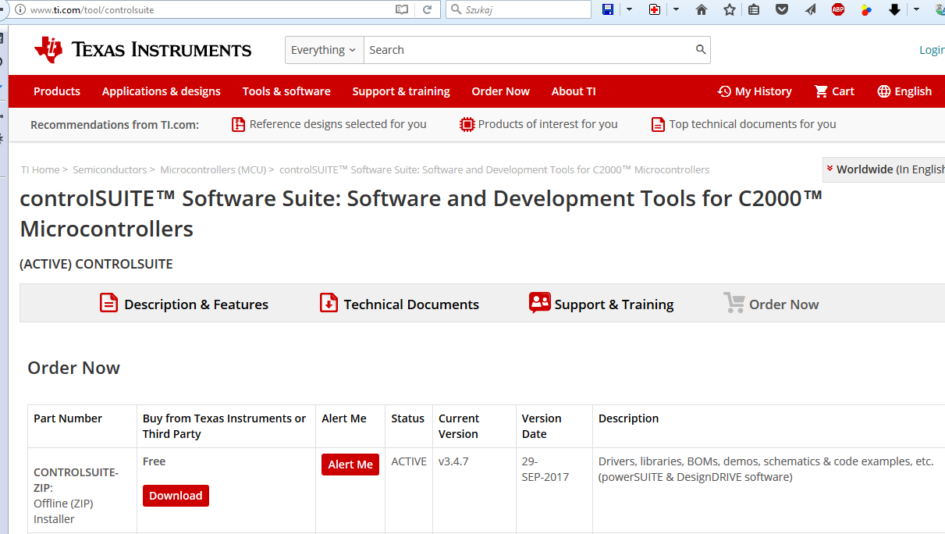Save page to Pocket icon
The width and height of the screenshot is (945, 534).
782,9
